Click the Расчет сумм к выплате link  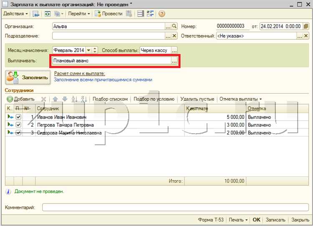(x=79, y=73)
